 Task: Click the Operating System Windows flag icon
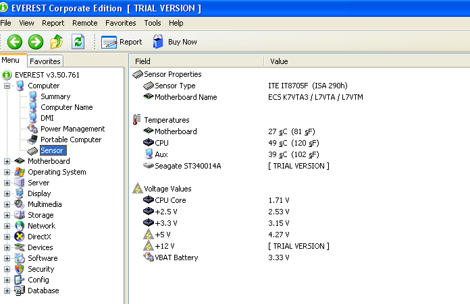pos(20,172)
